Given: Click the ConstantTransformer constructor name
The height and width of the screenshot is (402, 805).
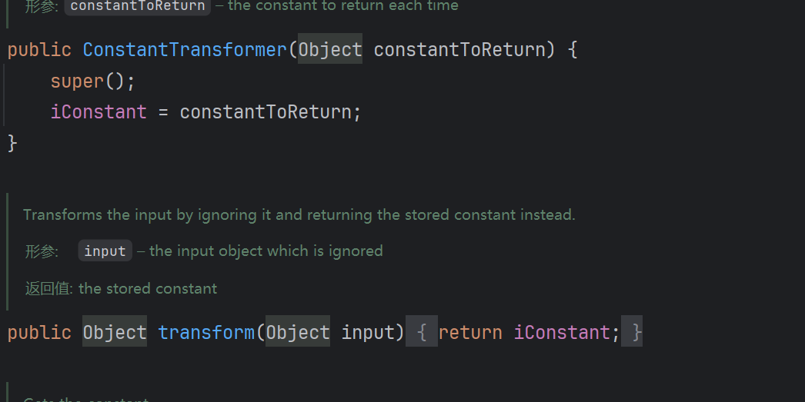Looking at the screenshot, I should point(185,50).
